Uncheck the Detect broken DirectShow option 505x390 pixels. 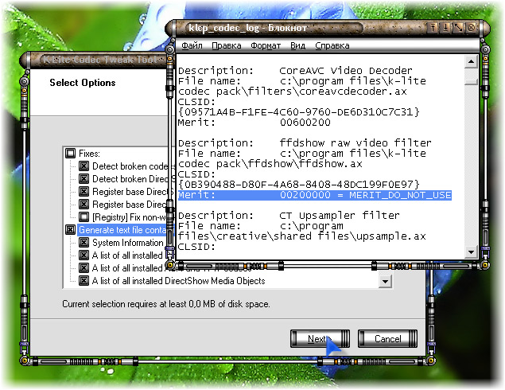(84, 178)
